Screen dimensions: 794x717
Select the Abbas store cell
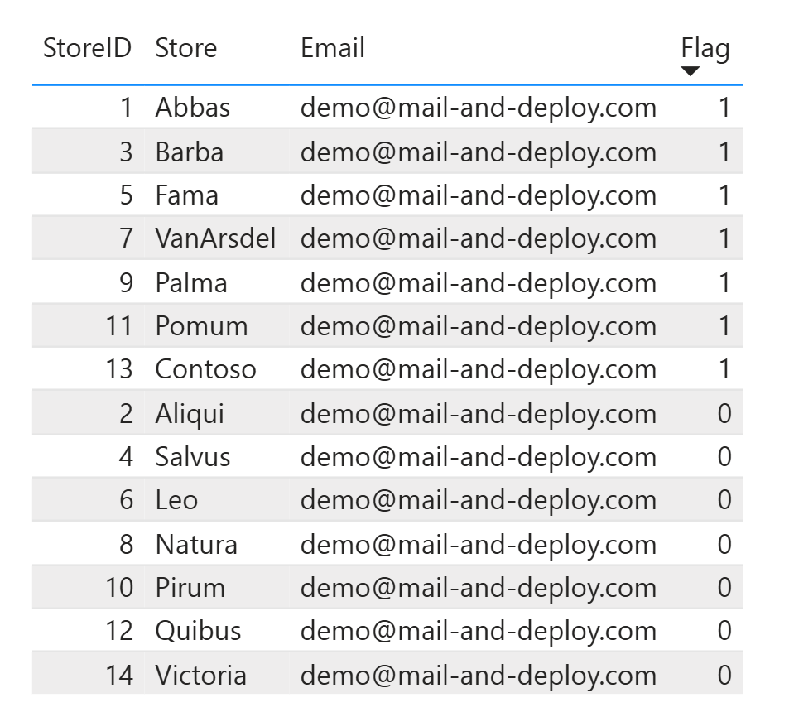tap(192, 108)
